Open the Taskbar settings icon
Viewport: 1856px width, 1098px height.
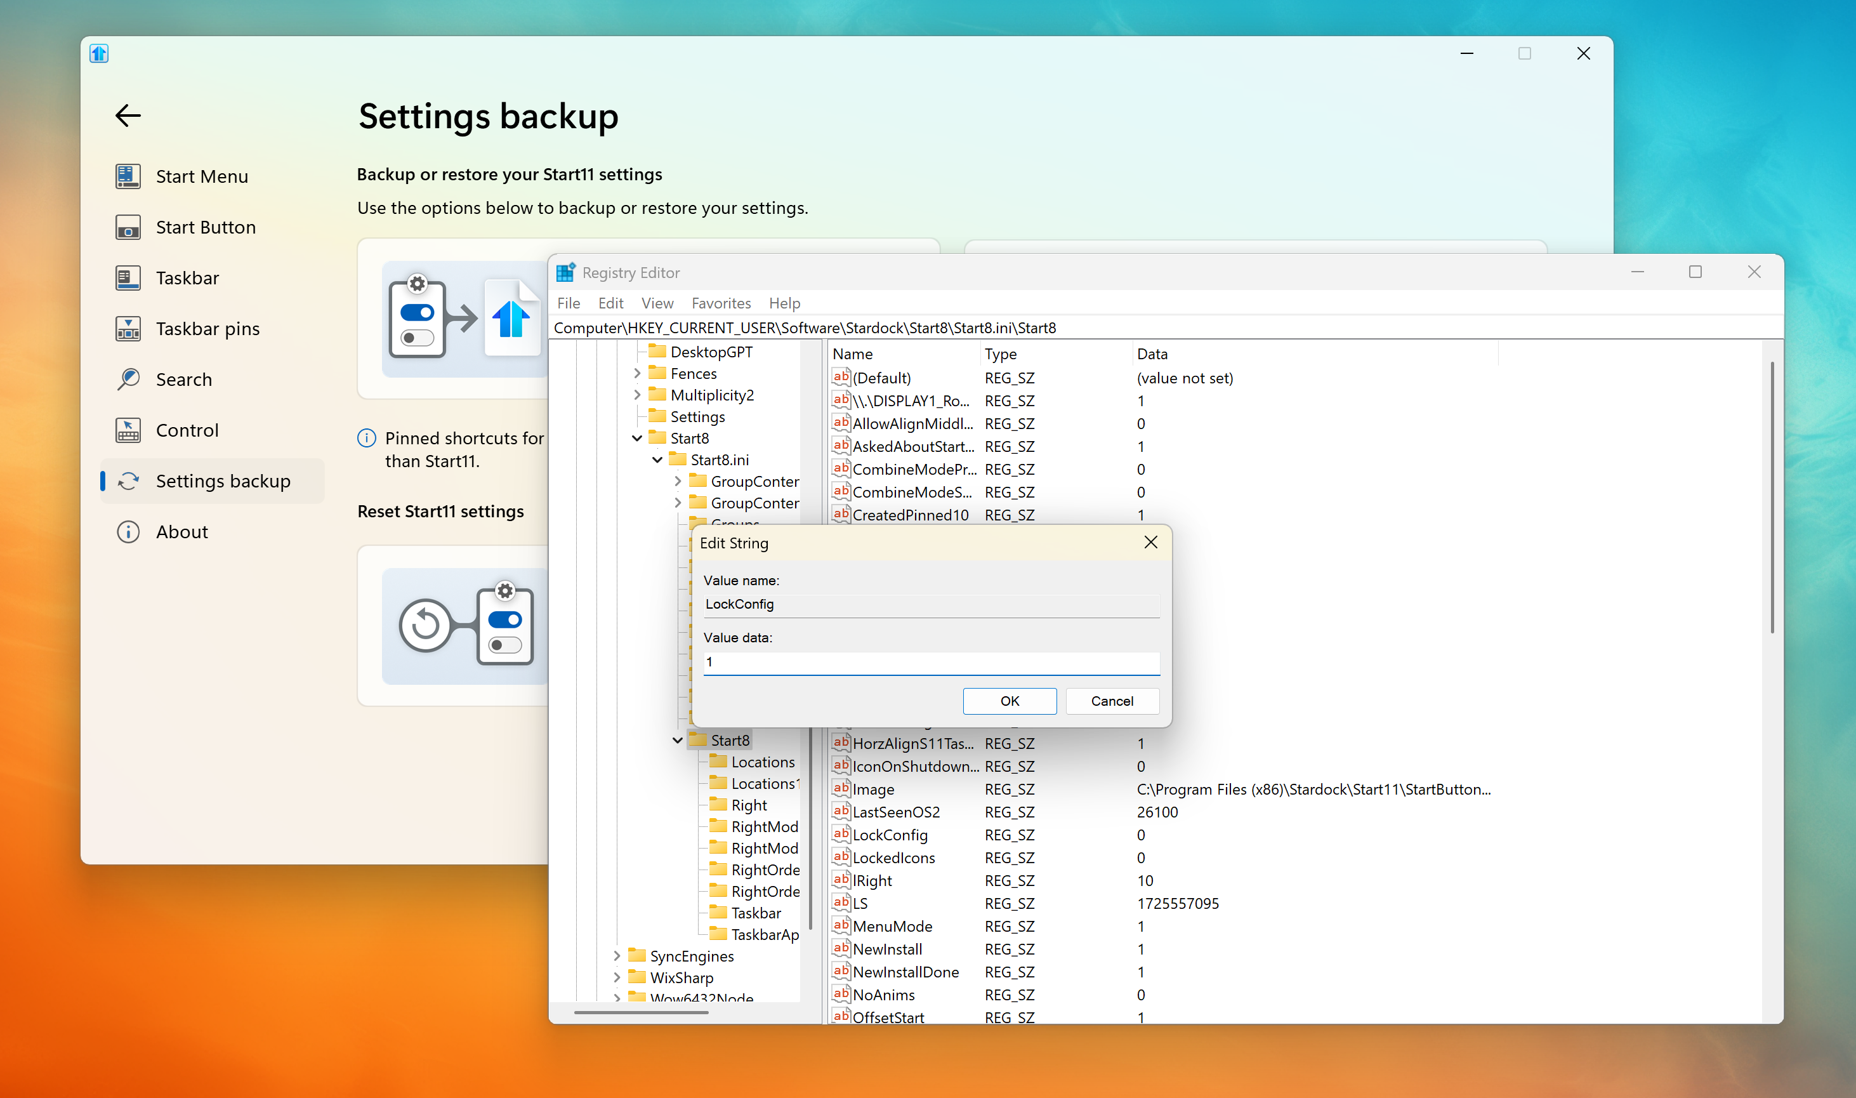[128, 278]
